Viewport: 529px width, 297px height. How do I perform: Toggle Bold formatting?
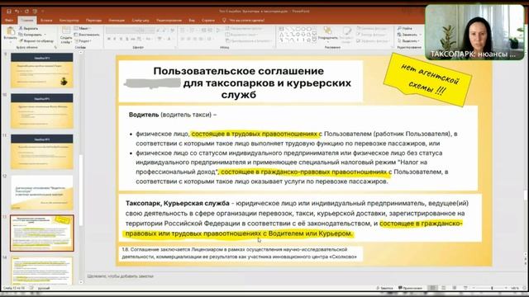click(x=109, y=40)
